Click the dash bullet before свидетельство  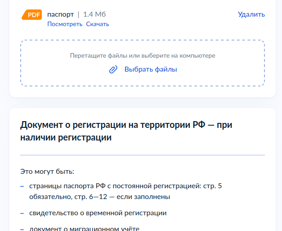tap(22, 213)
